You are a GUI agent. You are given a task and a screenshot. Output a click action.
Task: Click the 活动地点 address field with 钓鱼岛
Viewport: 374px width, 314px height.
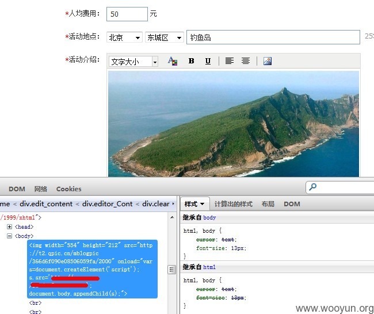(x=273, y=37)
